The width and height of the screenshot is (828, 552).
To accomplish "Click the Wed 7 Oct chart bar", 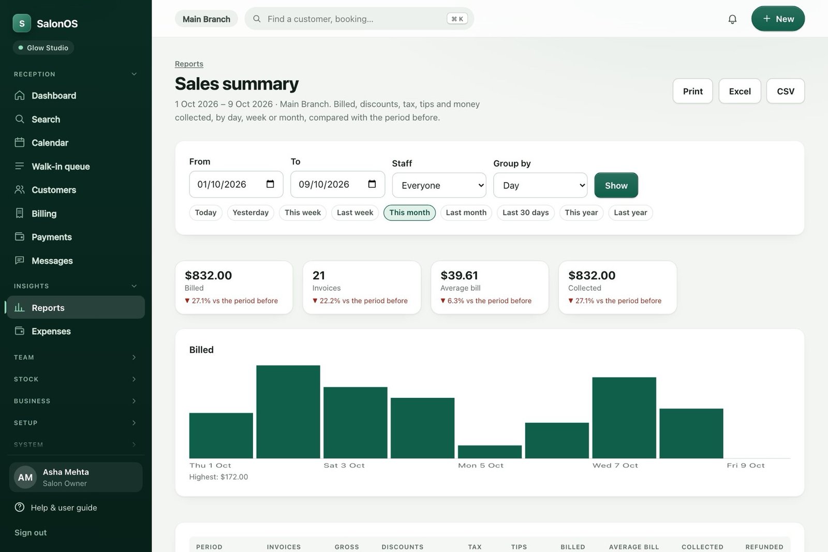I will coord(624,417).
